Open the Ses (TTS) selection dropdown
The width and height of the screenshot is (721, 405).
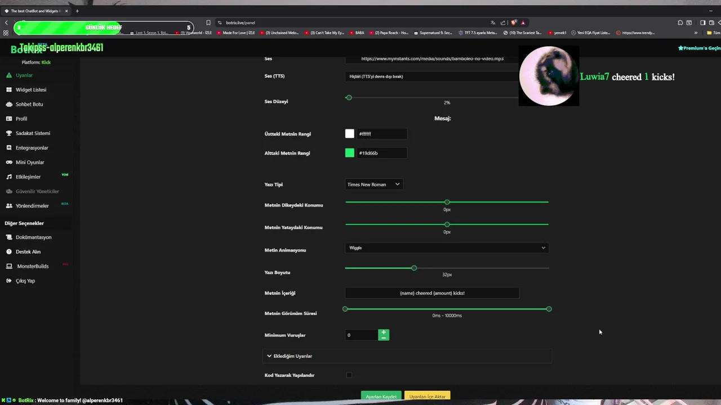click(431, 76)
